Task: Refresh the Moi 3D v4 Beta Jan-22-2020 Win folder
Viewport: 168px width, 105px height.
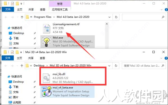Action: [116, 66]
